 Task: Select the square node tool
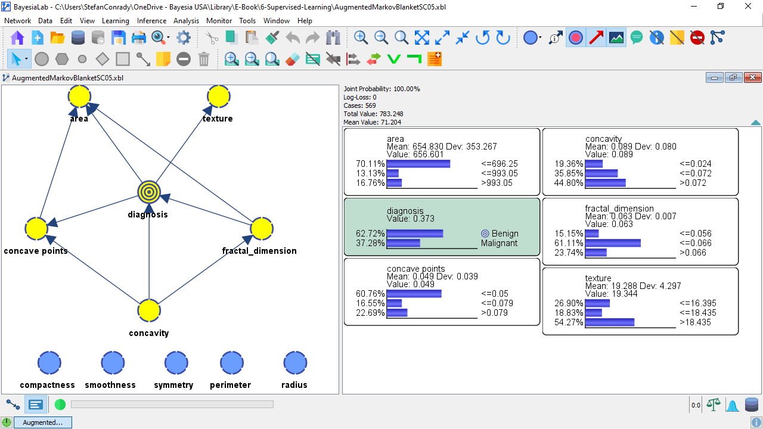(123, 59)
